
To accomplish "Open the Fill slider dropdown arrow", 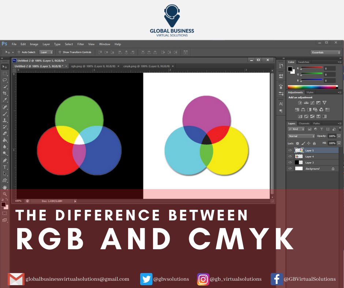I will (x=339, y=143).
